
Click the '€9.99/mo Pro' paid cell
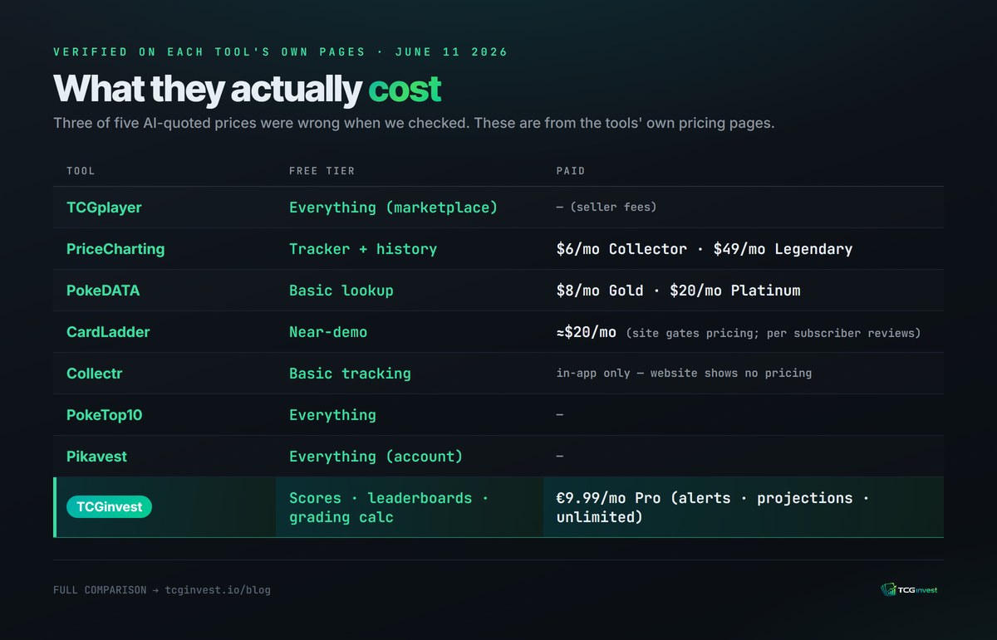coord(713,507)
